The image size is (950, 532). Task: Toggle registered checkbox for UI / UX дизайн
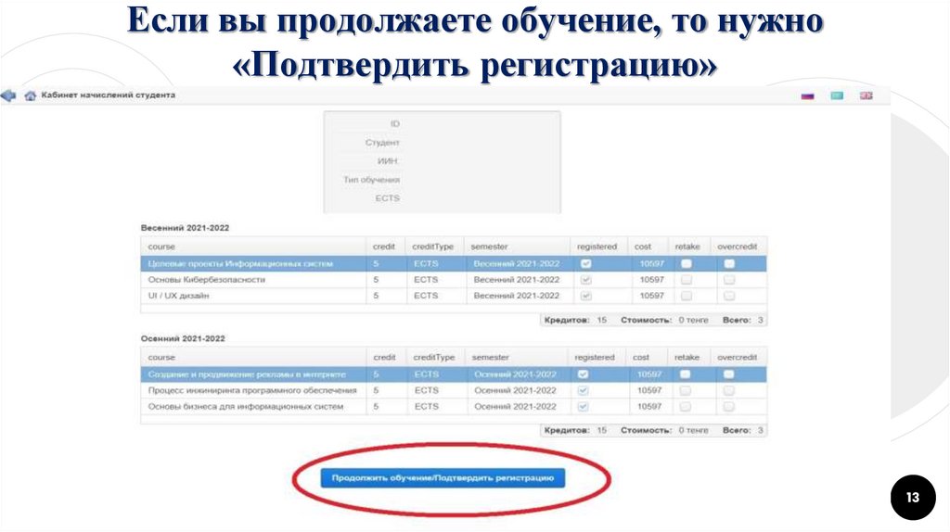point(586,296)
